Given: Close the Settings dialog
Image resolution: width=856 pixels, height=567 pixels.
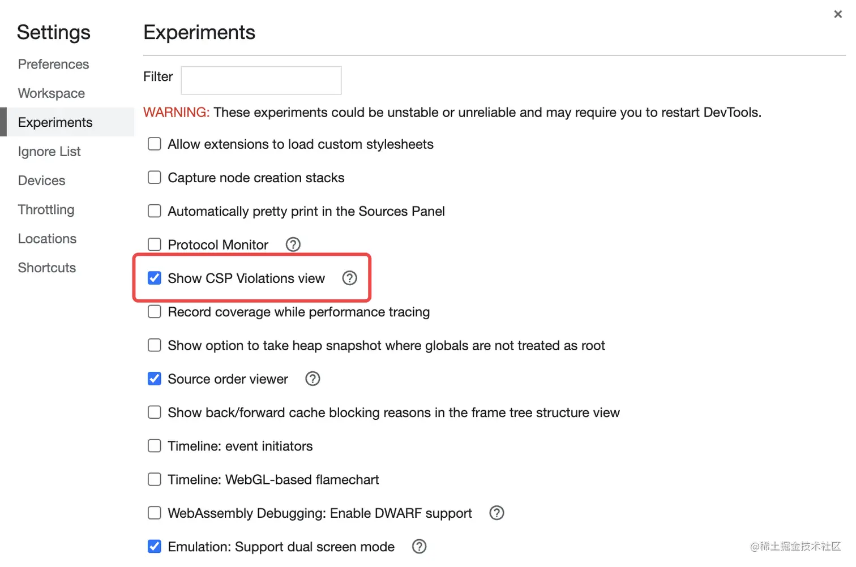Looking at the screenshot, I should [x=838, y=14].
